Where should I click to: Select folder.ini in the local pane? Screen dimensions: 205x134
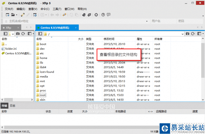pyautogui.click(x=11, y=49)
